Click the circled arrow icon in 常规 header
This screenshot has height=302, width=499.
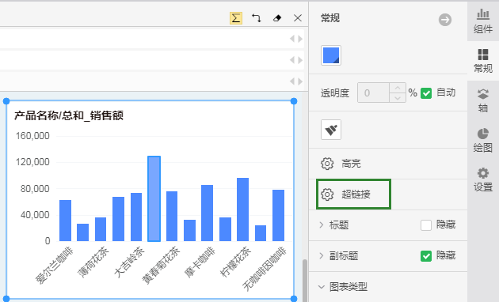(x=445, y=20)
